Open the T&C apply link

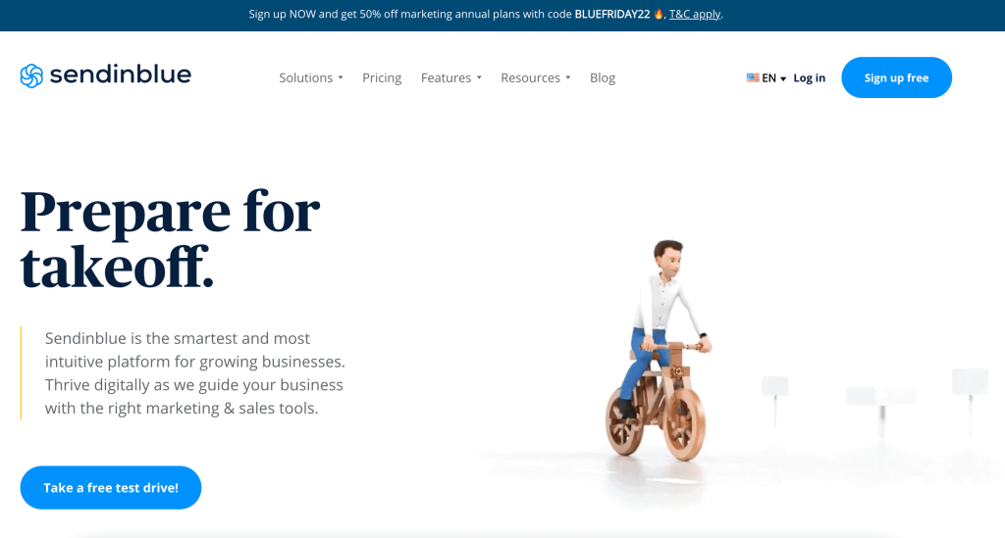point(695,14)
